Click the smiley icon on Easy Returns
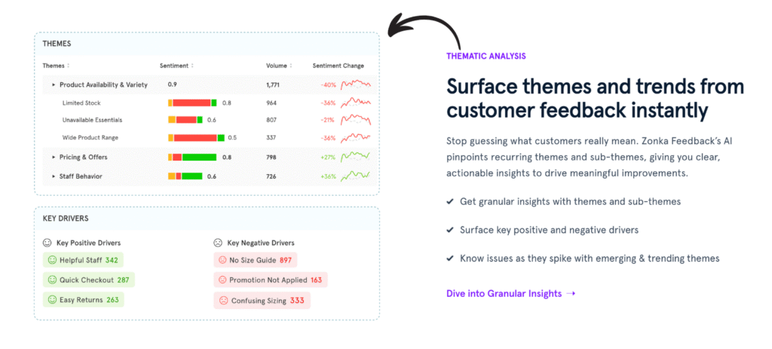The width and height of the screenshot is (772, 349). 52,299
